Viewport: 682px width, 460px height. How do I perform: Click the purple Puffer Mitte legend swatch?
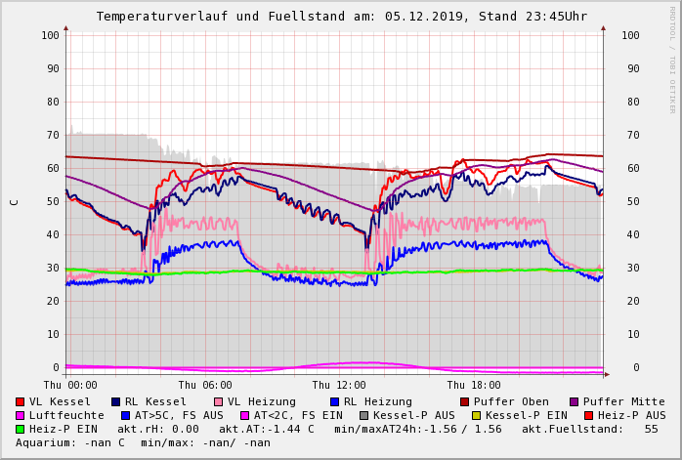[x=575, y=402]
